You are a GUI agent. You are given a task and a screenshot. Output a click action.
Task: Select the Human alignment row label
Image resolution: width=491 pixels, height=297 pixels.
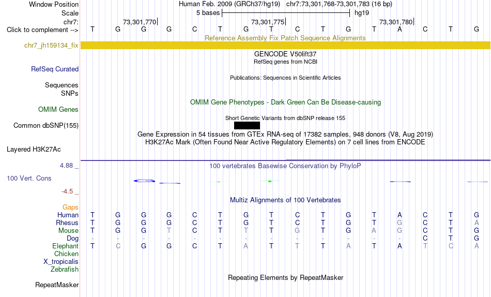[68, 215]
